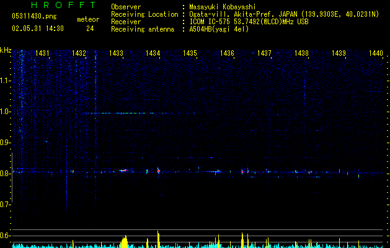The width and height of the screenshot is (390, 248).
Task: Click the 1435 time marker
Action: tap(190, 53)
